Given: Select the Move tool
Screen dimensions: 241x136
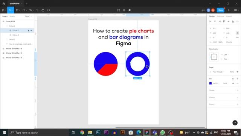Looking at the screenshot, I should (10, 10).
